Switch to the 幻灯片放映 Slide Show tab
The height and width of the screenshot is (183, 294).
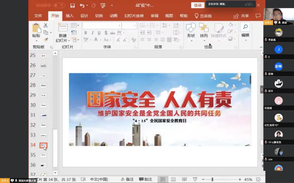[134, 16]
